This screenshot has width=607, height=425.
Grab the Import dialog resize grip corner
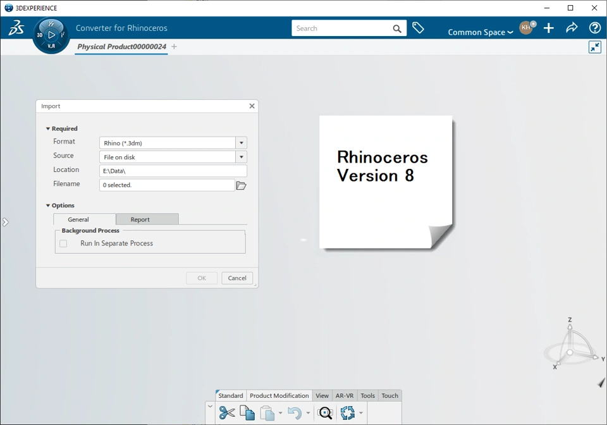tap(255, 285)
